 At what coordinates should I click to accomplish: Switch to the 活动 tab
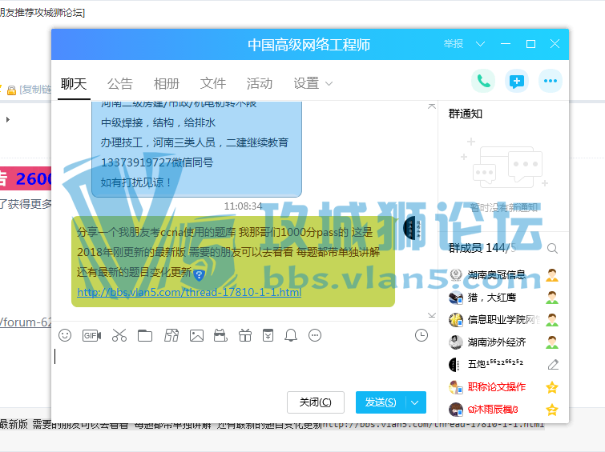point(260,84)
